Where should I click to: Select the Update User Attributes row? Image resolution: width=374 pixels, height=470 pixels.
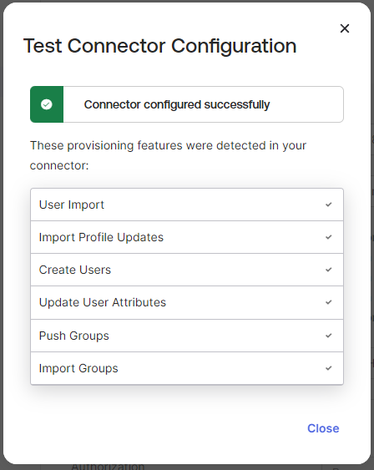coord(187,302)
